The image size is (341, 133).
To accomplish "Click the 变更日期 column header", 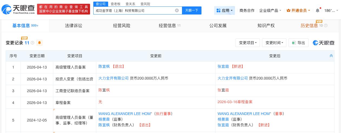I will (37, 56).
